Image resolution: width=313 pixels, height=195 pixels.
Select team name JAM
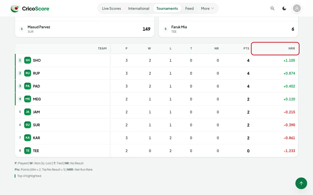36,112
